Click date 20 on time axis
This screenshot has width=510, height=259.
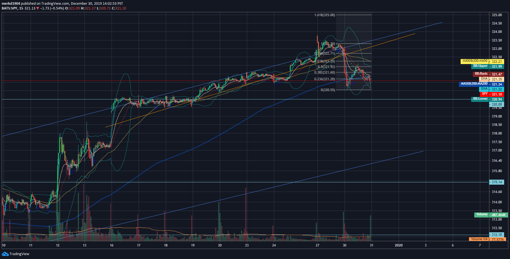(x=220, y=245)
